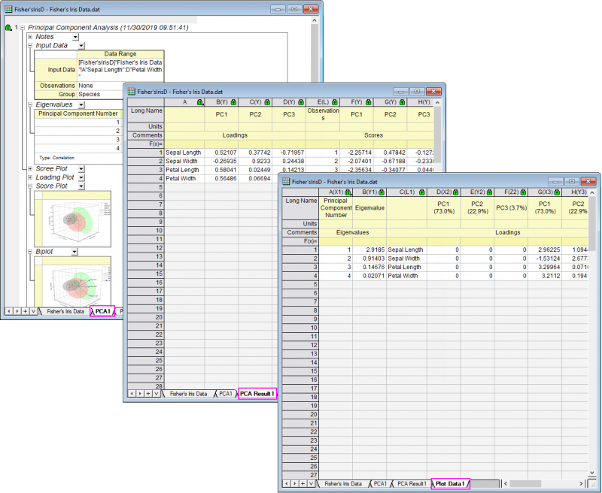Select the 2.9185 eigenvalue cell
602x493 pixels.
click(x=369, y=250)
